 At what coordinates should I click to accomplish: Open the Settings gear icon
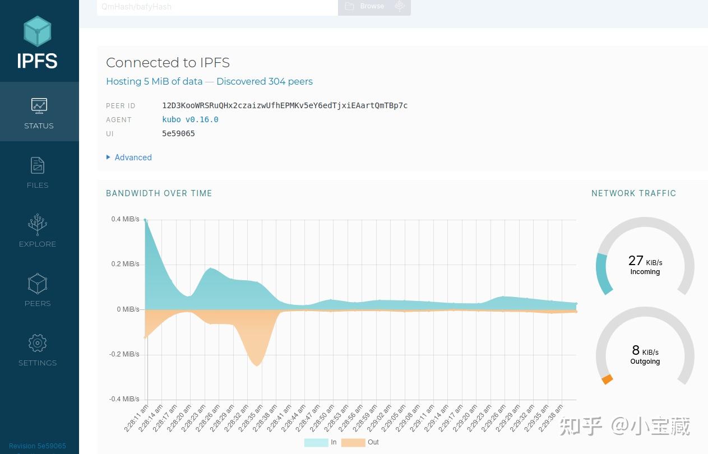click(x=38, y=343)
